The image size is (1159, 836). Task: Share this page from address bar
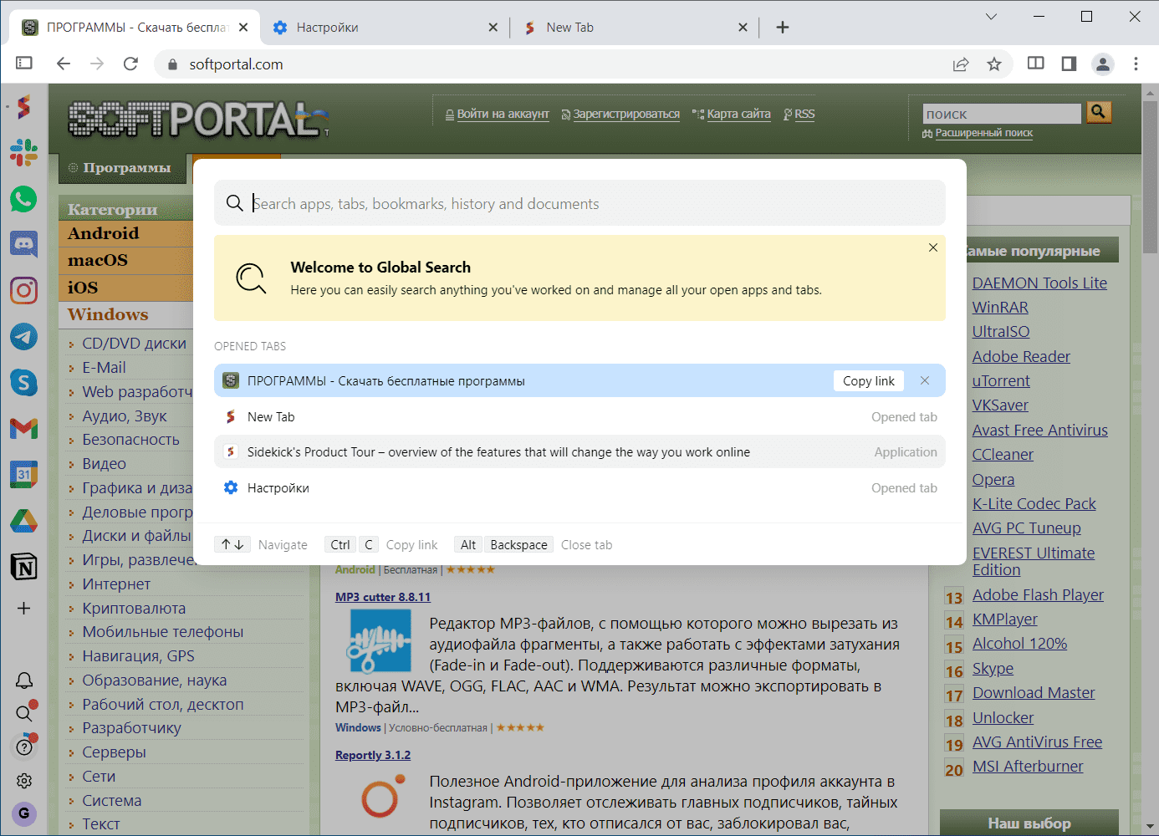961,64
